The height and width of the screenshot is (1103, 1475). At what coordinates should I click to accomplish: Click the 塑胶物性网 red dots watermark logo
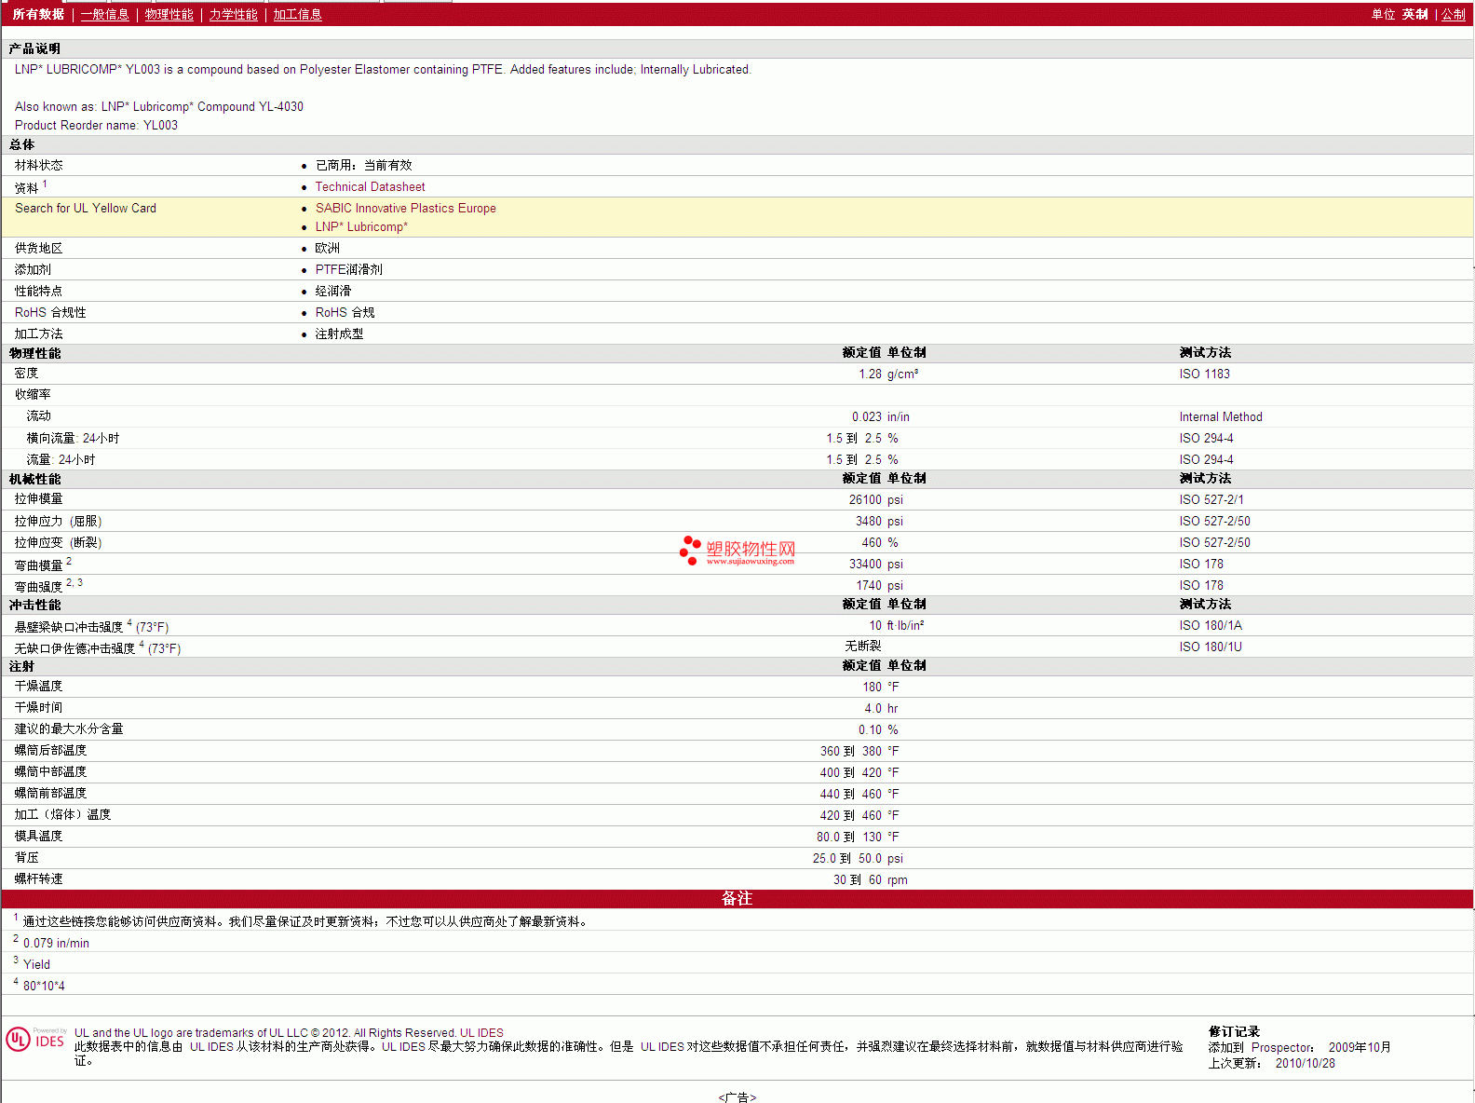tap(690, 550)
